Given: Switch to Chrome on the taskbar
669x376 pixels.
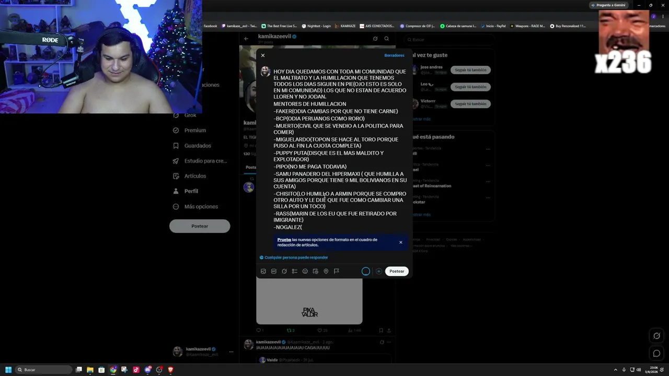Looking at the screenshot, I should point(113,370).
